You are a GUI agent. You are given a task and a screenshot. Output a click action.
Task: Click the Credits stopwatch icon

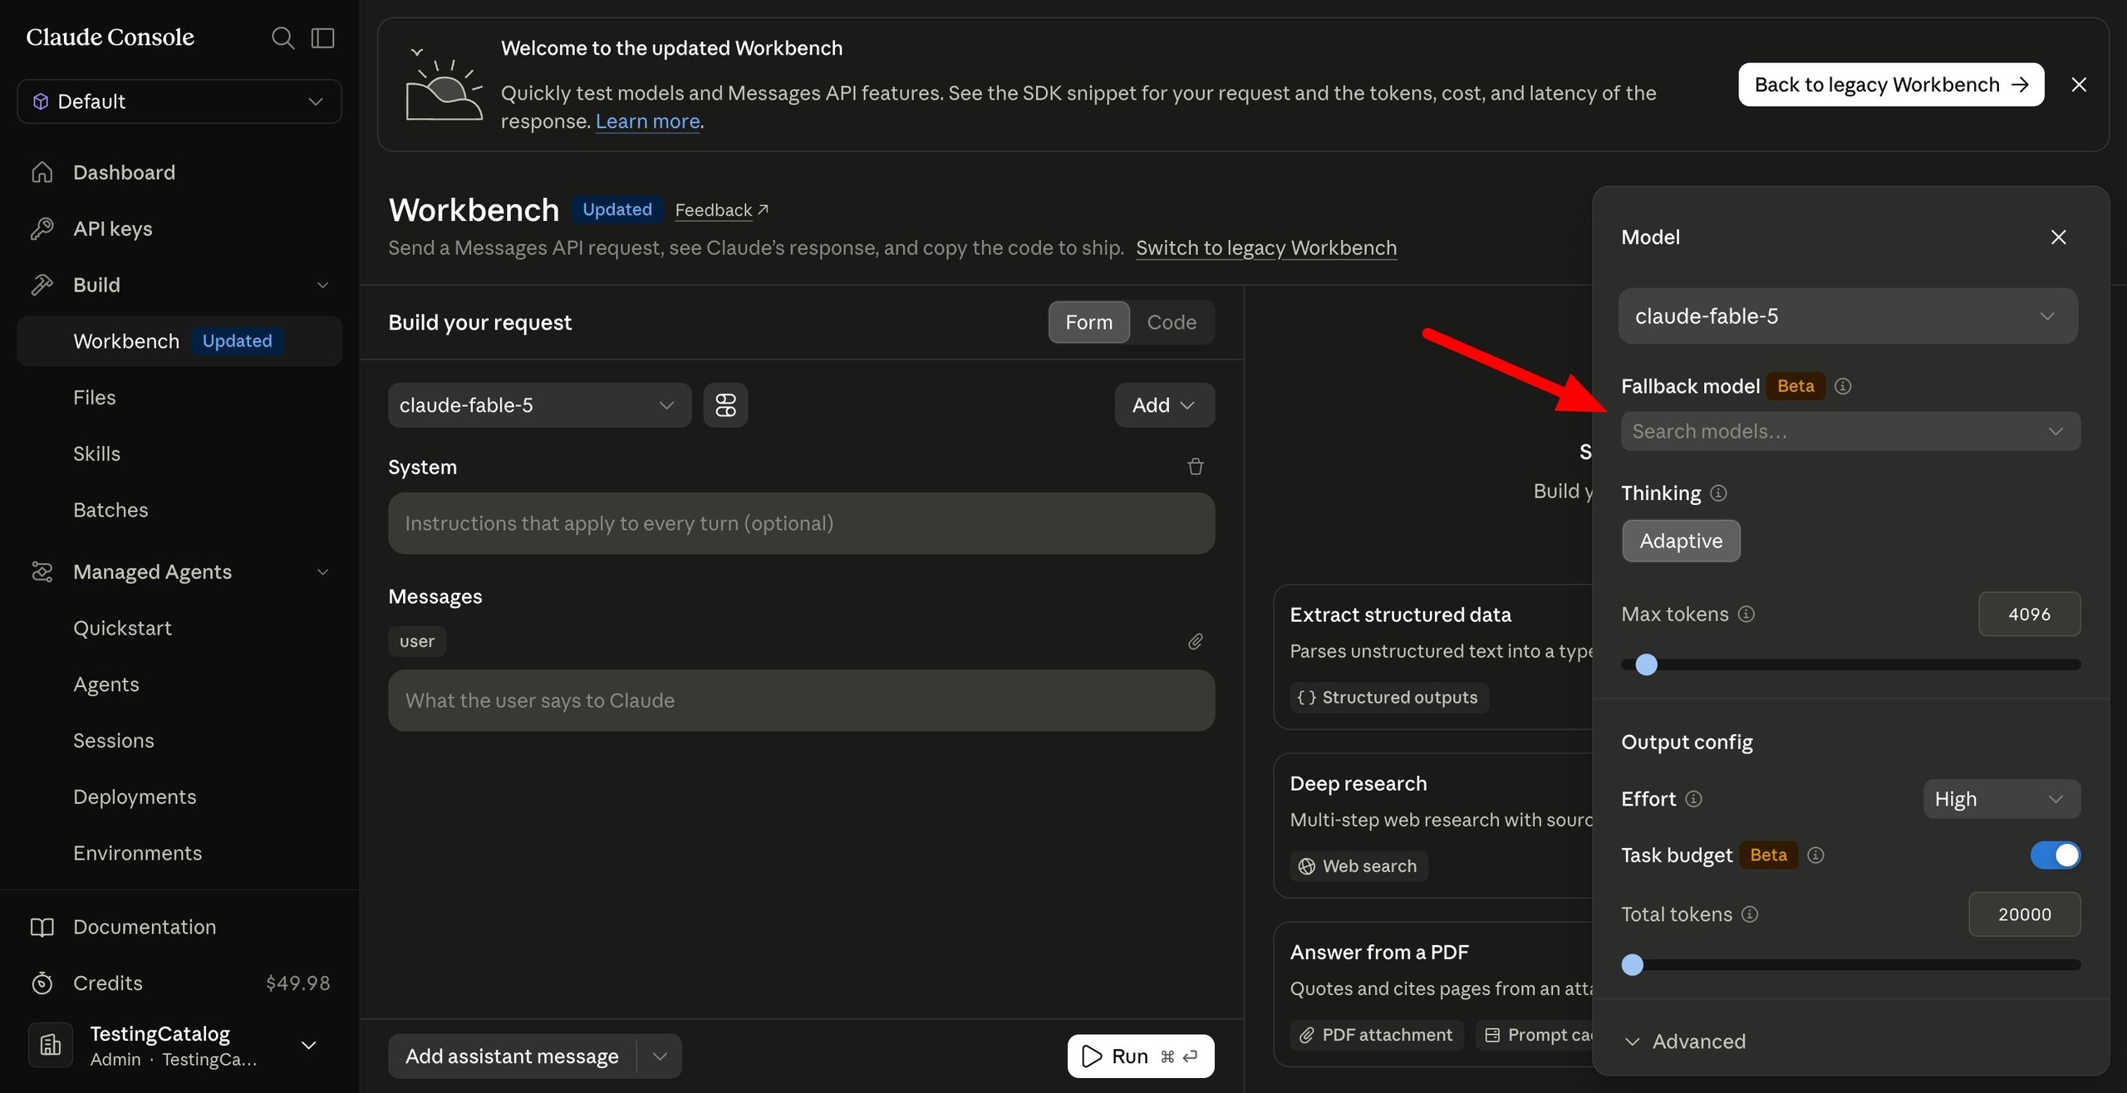pos(42,983)
